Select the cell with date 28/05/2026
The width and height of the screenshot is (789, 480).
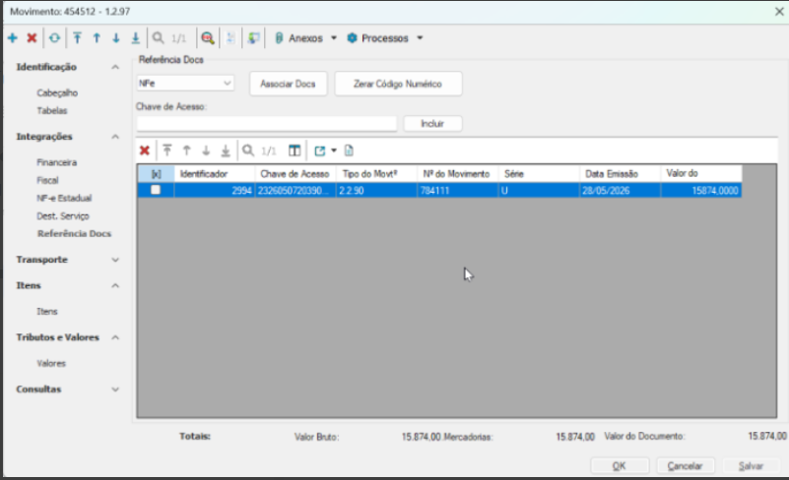click(620, 191)
